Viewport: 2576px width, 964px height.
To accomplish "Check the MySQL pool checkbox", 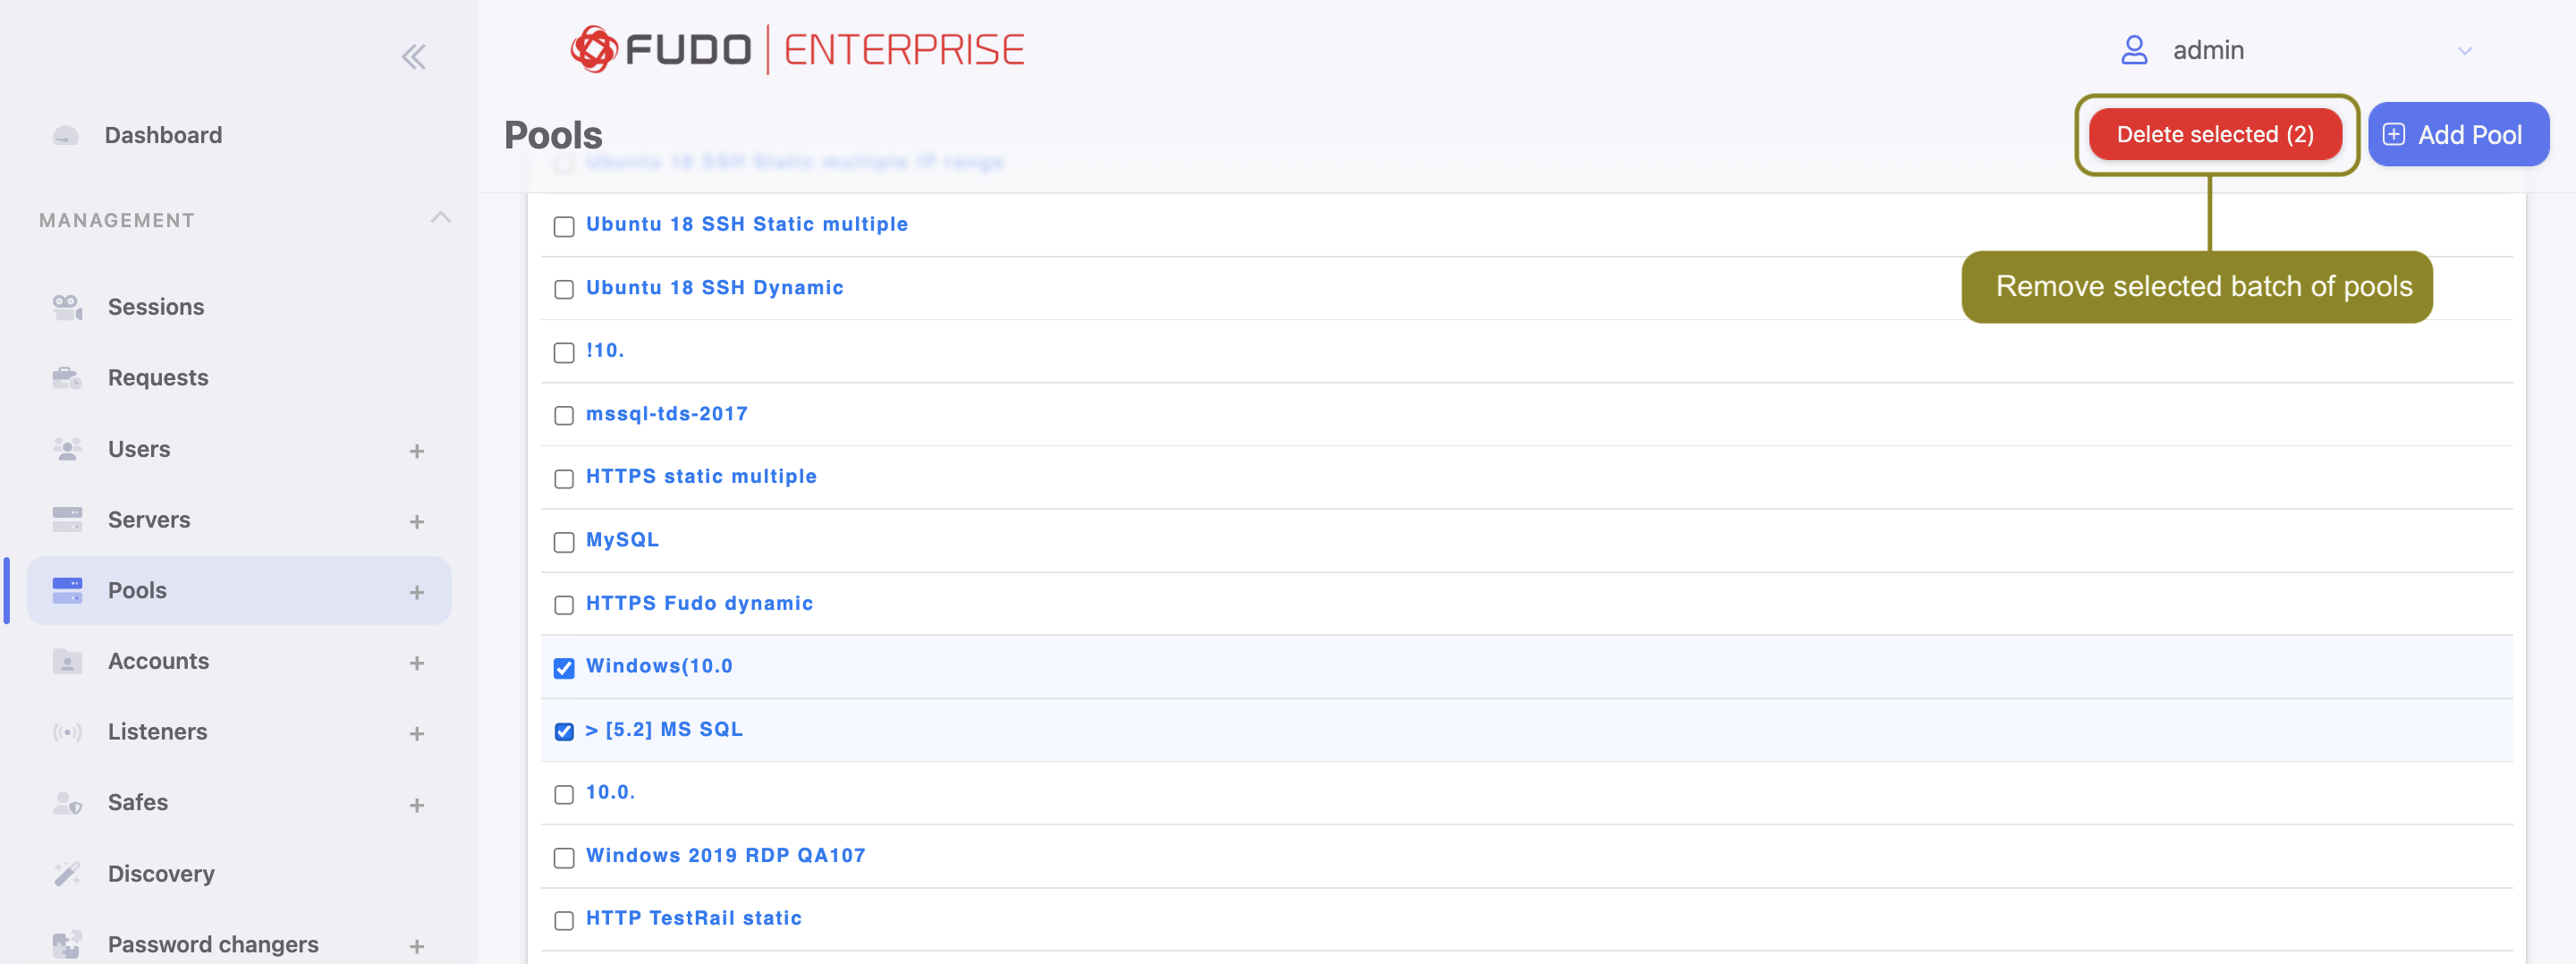I will click(x=564, y=542).
